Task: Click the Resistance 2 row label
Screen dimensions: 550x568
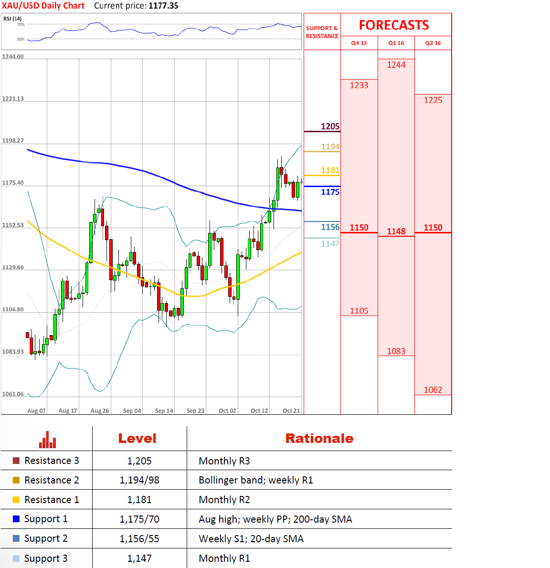Action: [x=52, y=480]
